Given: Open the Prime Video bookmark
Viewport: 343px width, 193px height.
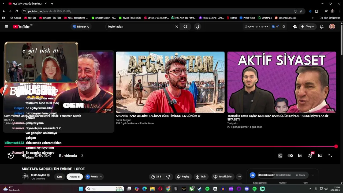Looking at the screenshot, I should click(x=247, y=18).
